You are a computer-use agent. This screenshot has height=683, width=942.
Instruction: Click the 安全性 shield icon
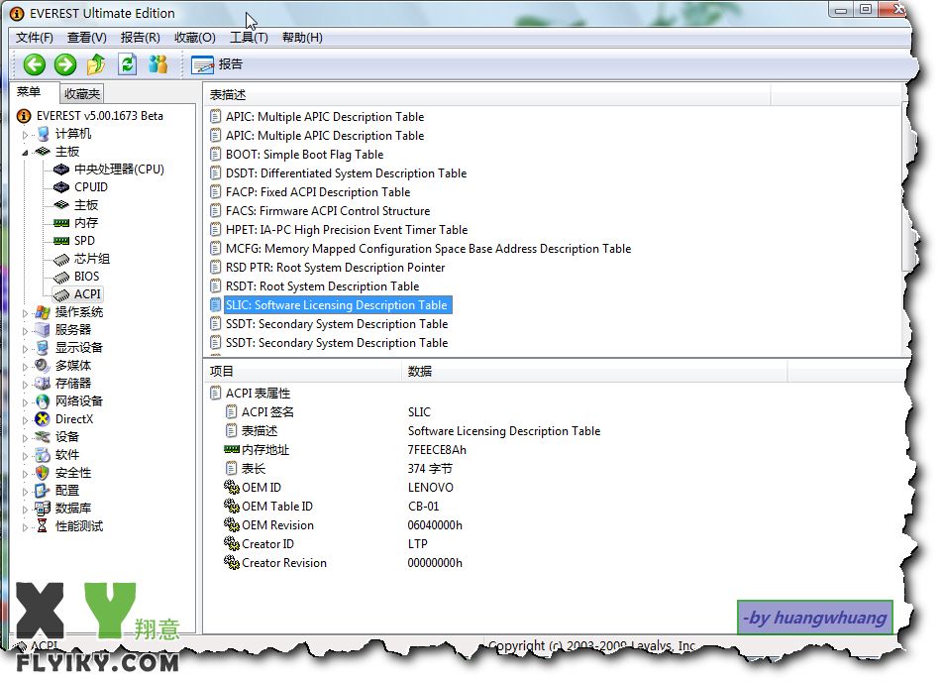point(42,473)
